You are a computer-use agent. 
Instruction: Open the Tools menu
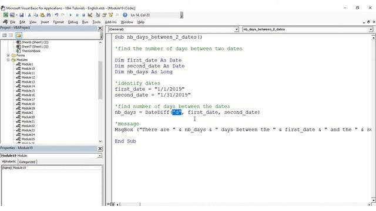click(x=96, y=22)
